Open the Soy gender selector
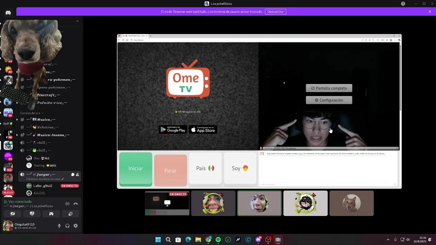Screen dimensions: 436x245 pyautogui.click(x=240, y=168)
